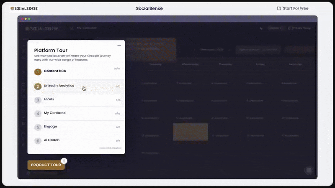Open the Start For Free link
335x188 pixels.
(x=292, y=8)
